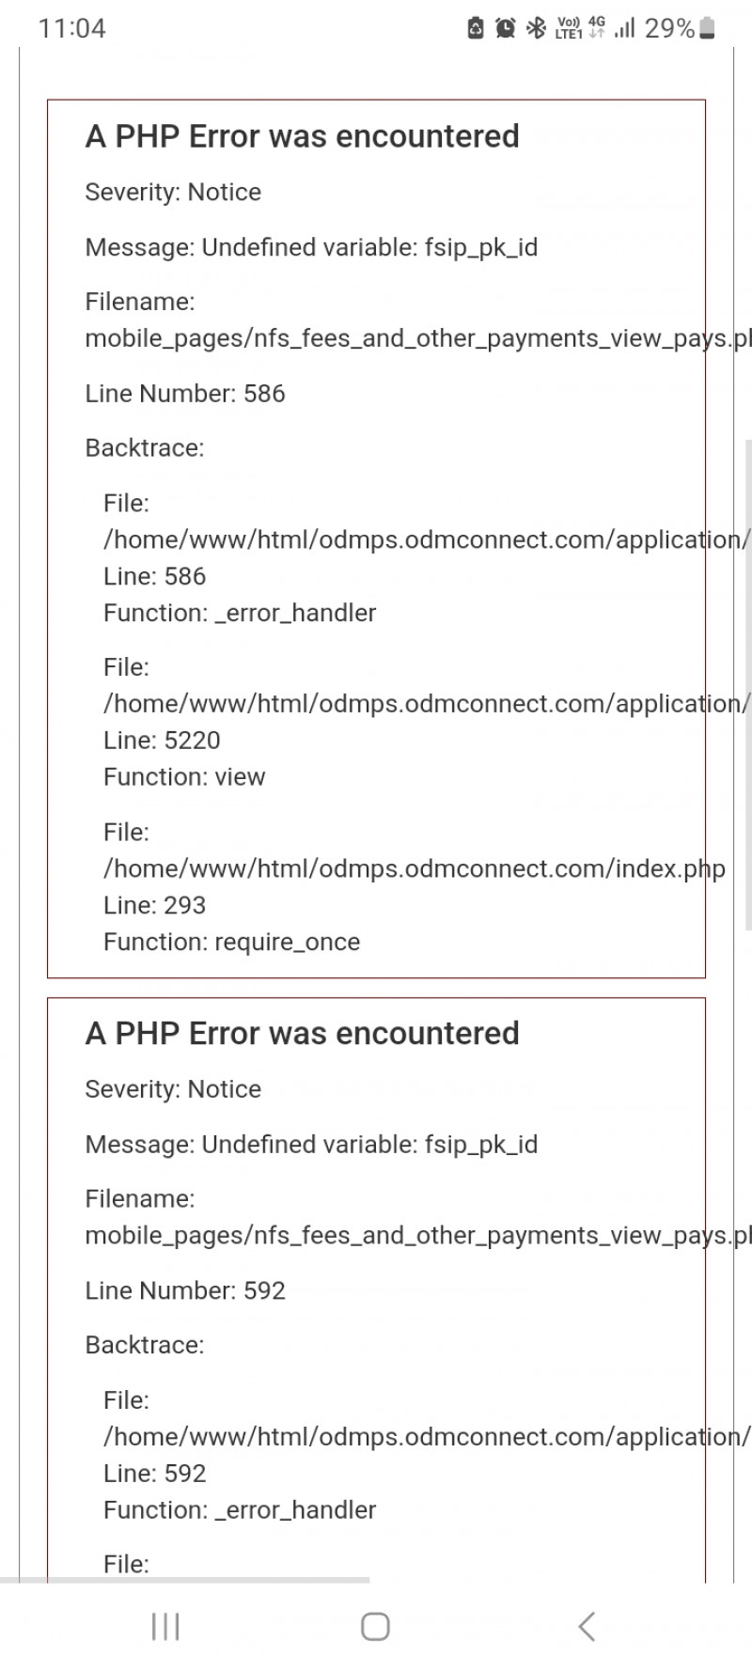
Task: Tap the 29% battery percentage text
Action: [668, 28]
